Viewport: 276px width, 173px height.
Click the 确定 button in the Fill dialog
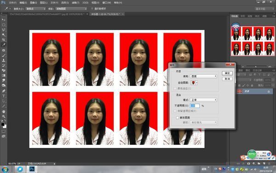tap(227, 73)
